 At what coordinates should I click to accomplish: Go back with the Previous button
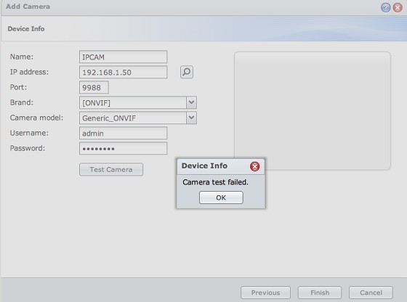265,293
